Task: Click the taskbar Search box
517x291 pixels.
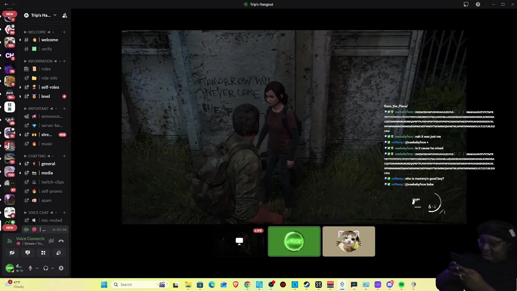Action: (x=139, y=285)
